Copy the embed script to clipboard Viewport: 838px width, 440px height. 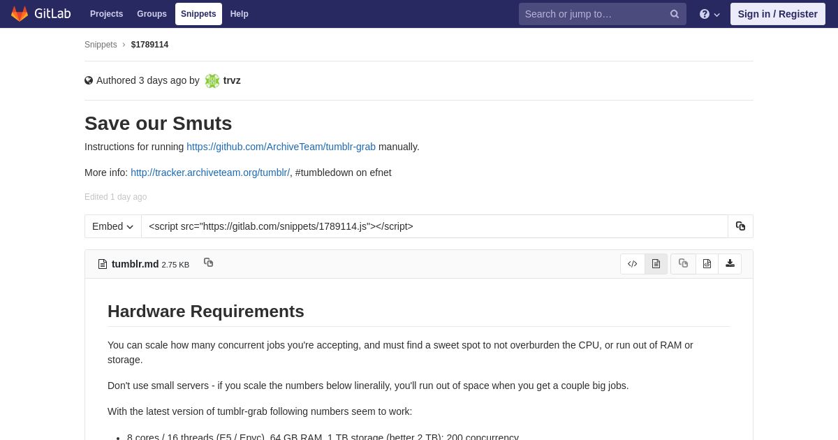pos(740,226)
